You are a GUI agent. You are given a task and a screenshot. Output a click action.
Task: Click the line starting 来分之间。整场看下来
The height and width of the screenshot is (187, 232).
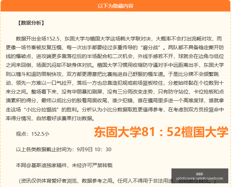115,92
